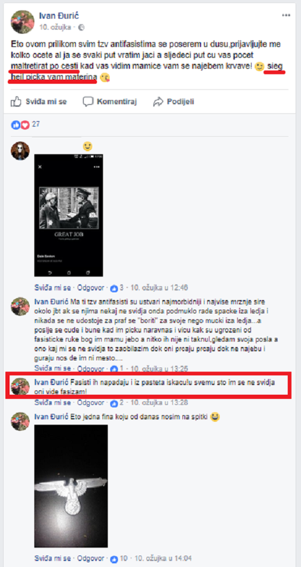Click the Podijeli share arrow icon
The width and height of the screenshot is (301, 567).
pyautogui.click(x=158, y=102)
